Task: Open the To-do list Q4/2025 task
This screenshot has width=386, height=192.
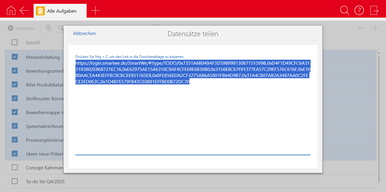Action: [45, 181]
